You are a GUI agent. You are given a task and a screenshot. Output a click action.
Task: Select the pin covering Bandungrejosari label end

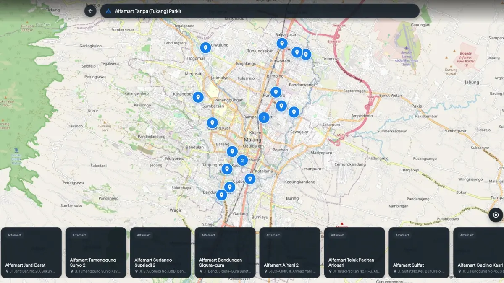tap(221, 195)
